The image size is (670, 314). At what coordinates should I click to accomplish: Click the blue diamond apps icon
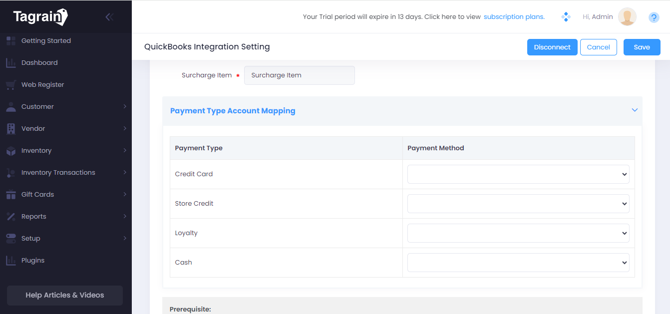(x=566, y=17)
